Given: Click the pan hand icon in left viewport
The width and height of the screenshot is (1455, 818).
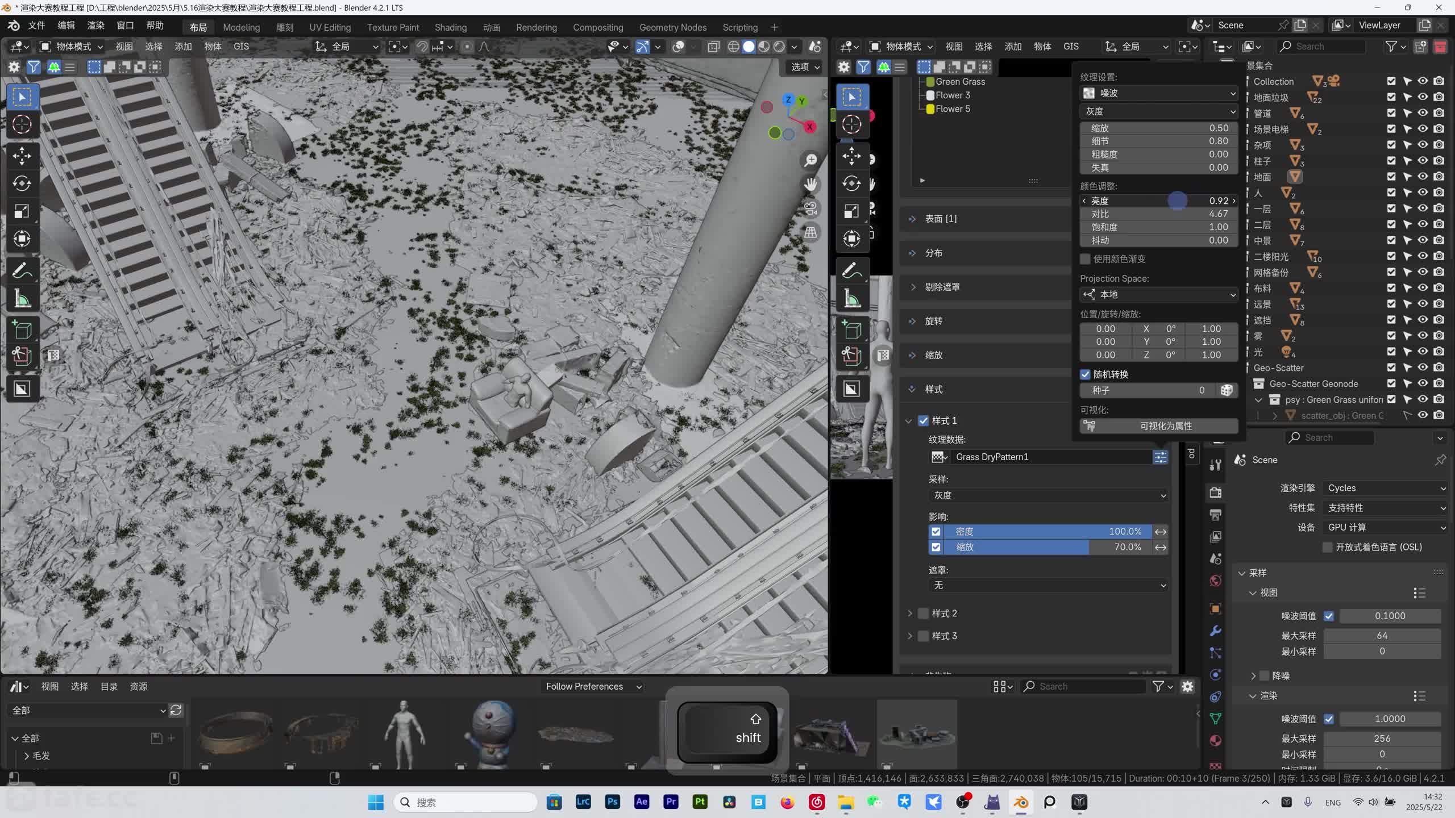Looking at the screenshot, I should [x=810, y=184].
